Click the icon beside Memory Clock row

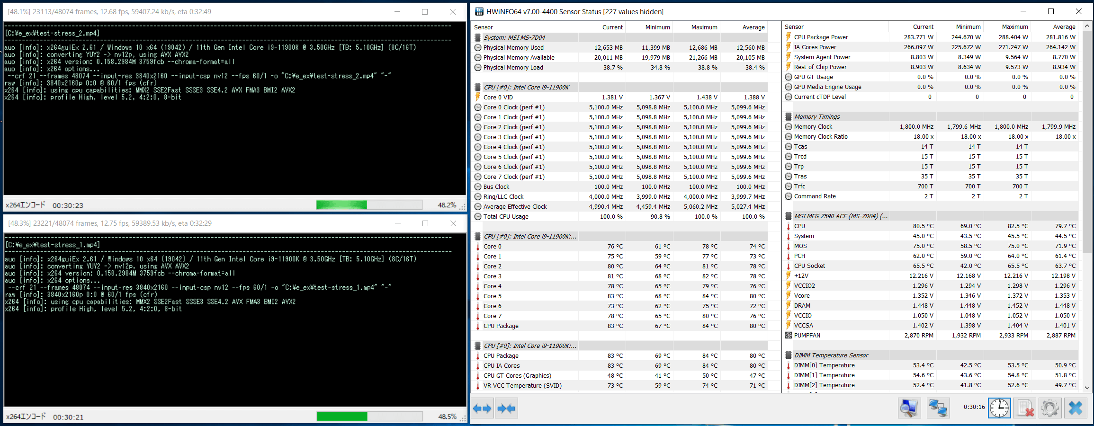(x=789, y=126)
